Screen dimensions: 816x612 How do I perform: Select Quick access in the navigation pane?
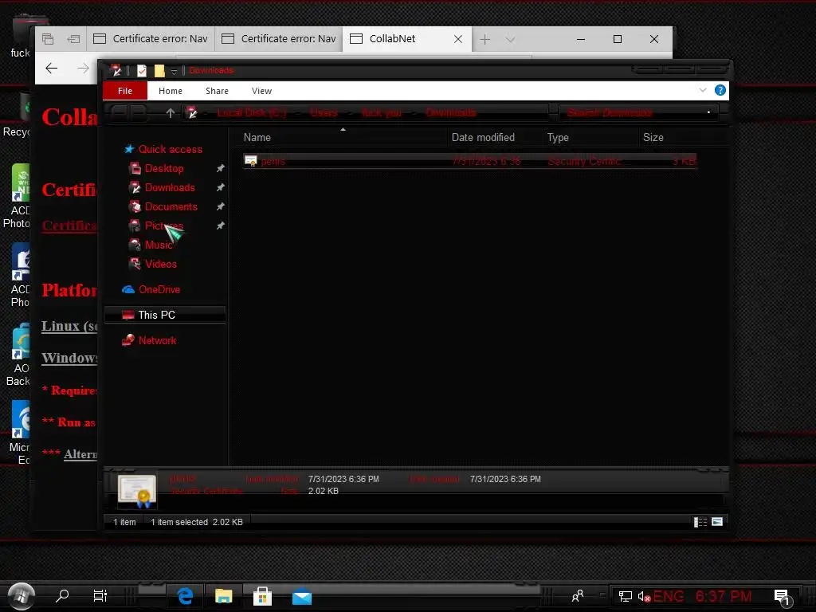tap(171, 149)
